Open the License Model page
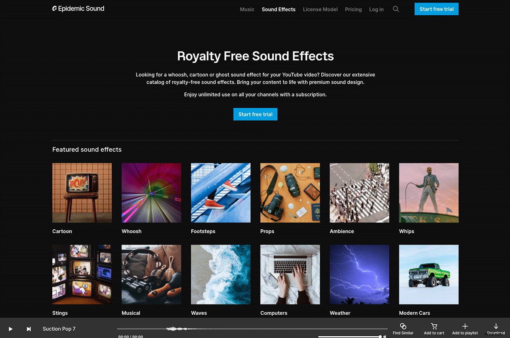Viewport: 510px width, 338px height. tap(320, 9)
